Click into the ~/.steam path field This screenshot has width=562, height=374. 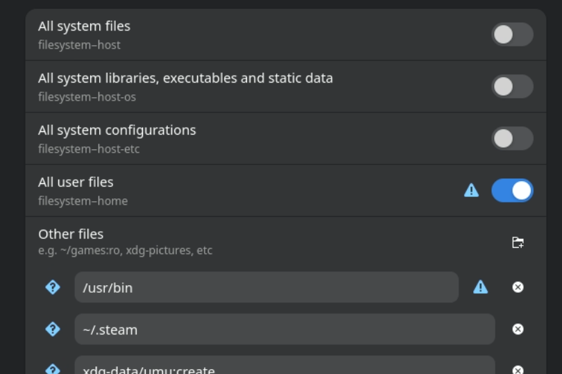(x=284, y=329)
